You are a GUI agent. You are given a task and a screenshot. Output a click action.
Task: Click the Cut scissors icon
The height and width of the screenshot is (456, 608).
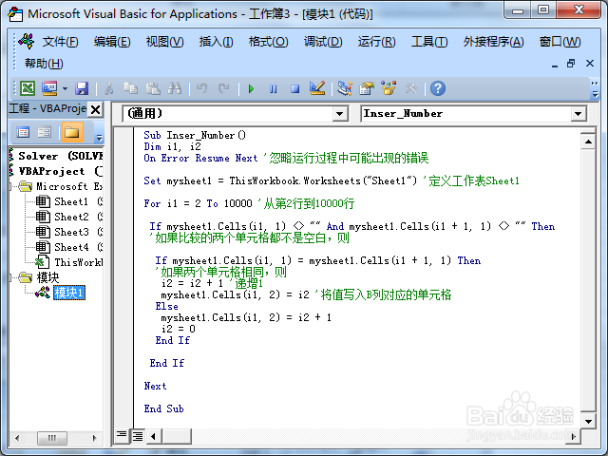(109, 88)
